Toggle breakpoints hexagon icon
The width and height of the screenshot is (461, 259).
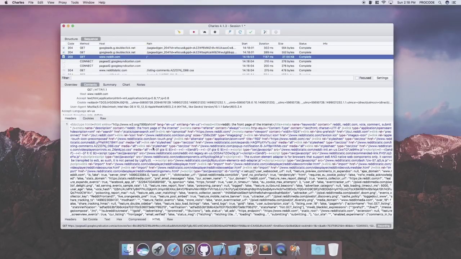click(215, 32)
